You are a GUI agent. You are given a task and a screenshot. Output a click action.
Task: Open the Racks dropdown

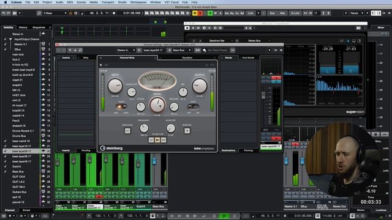(x=356, y=13)
